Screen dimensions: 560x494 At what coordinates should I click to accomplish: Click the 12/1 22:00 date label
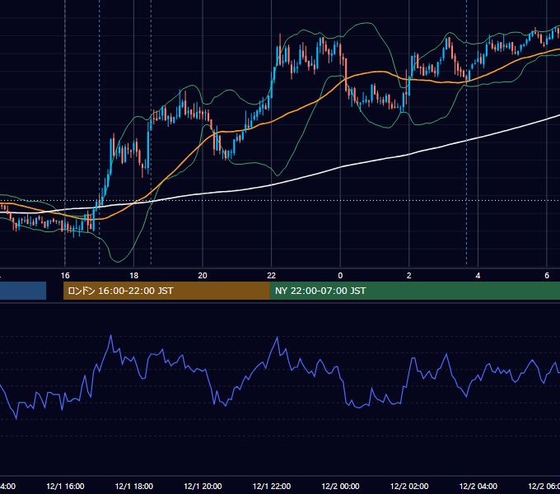(272, 486)
